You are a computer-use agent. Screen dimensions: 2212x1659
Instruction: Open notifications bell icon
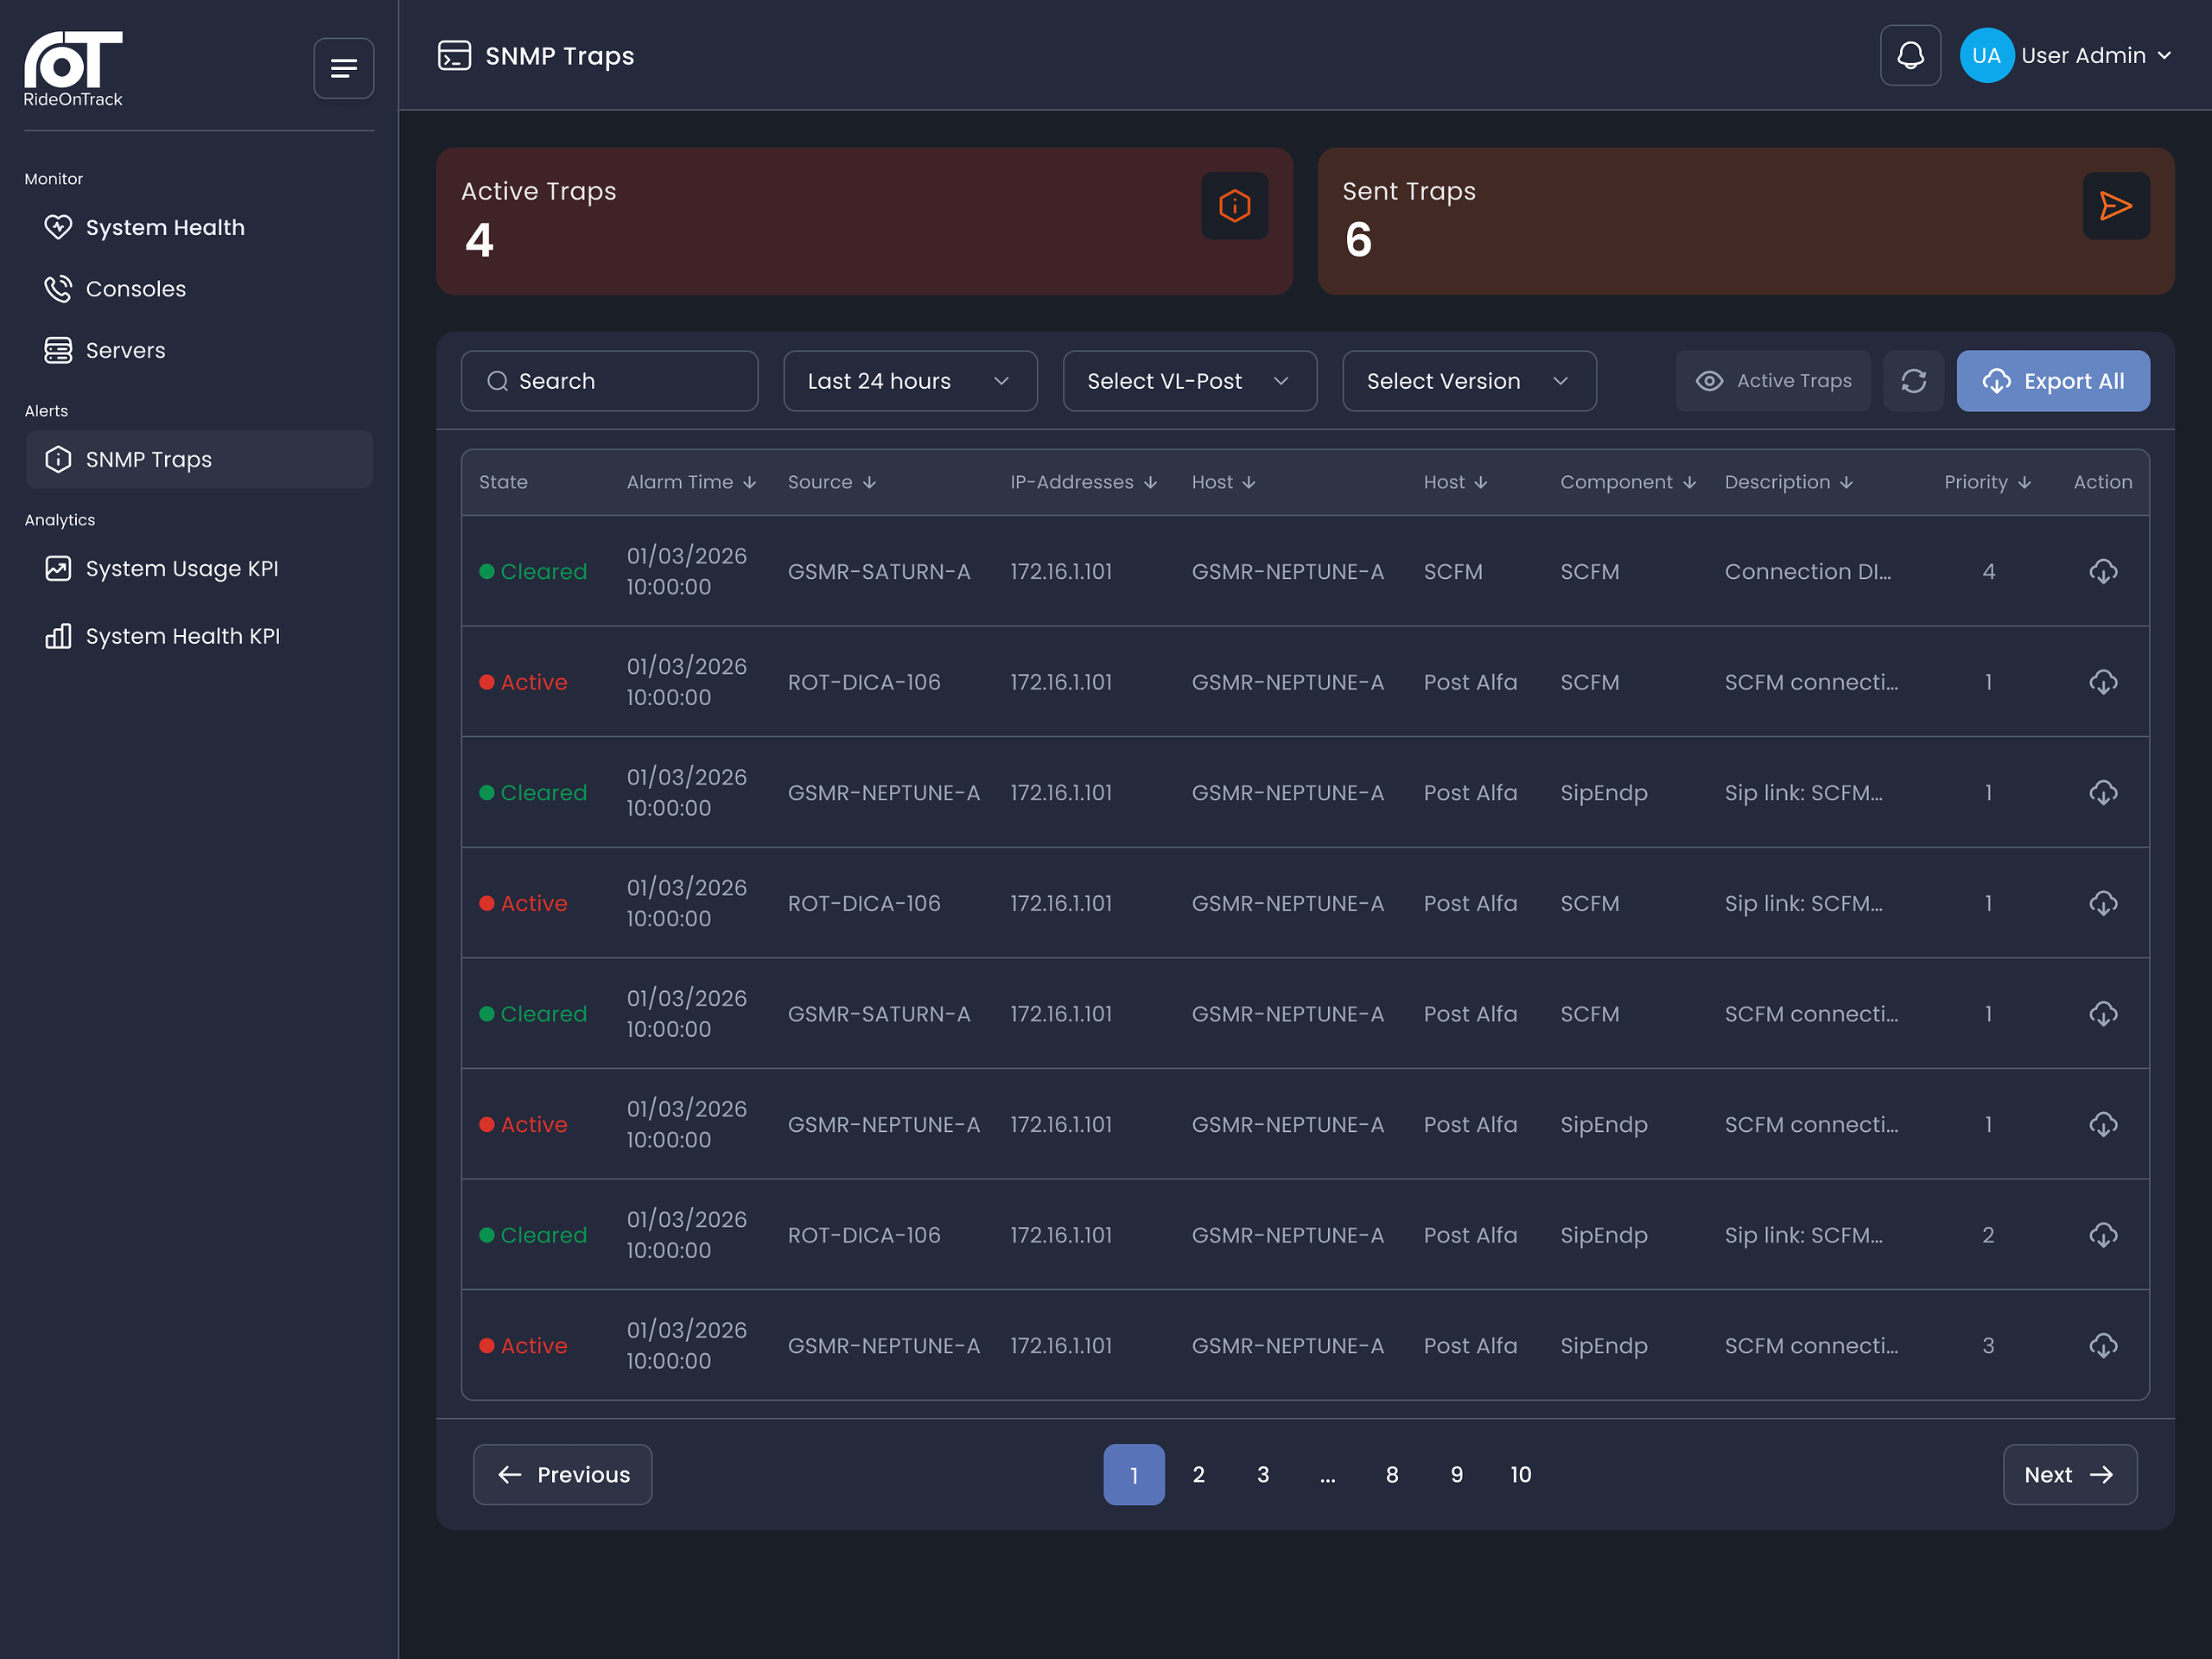(1910, 55)
